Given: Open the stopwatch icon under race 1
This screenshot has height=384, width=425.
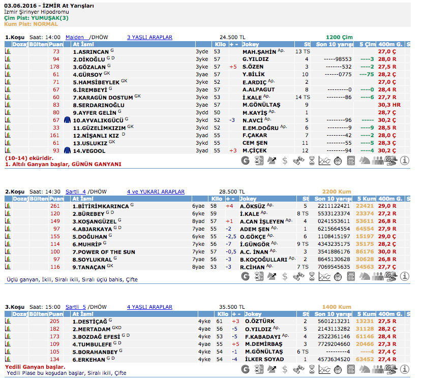Looking at the screenshot, I should pyautogui.click(x=338, y=161).
